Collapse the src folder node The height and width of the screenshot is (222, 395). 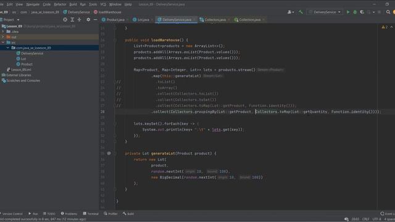click(x=3, y=43)
